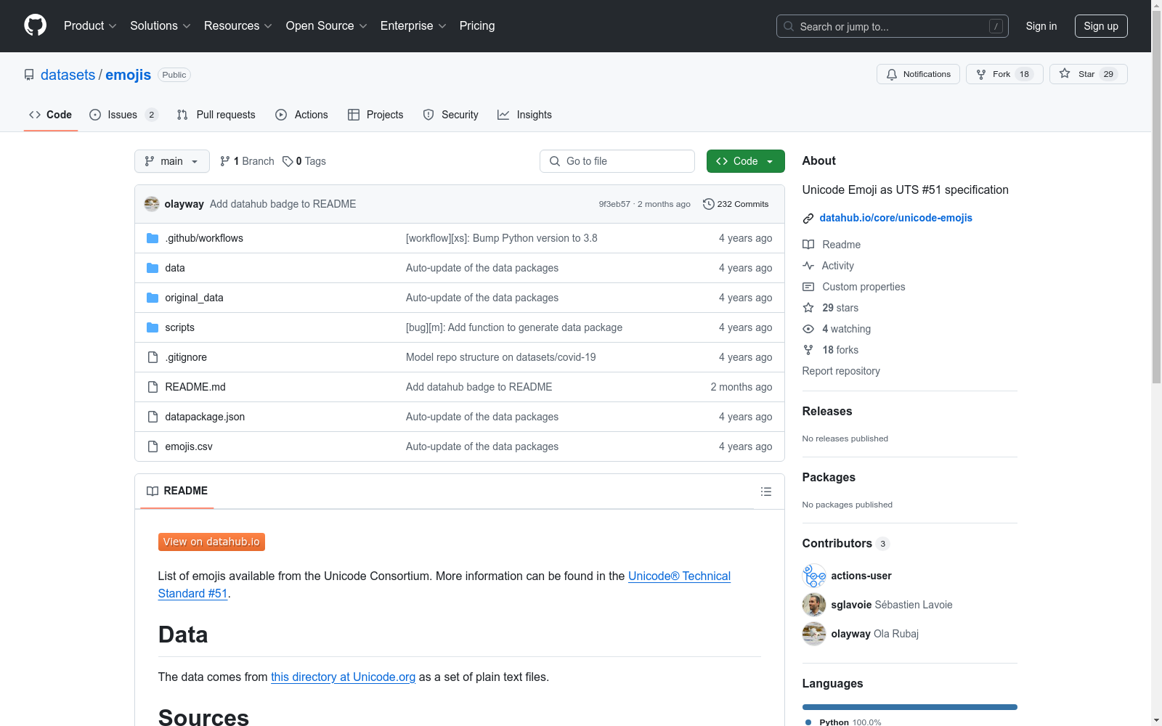Click the README.md file icon
Viewport: 1162px width, 726px height.
153,387
